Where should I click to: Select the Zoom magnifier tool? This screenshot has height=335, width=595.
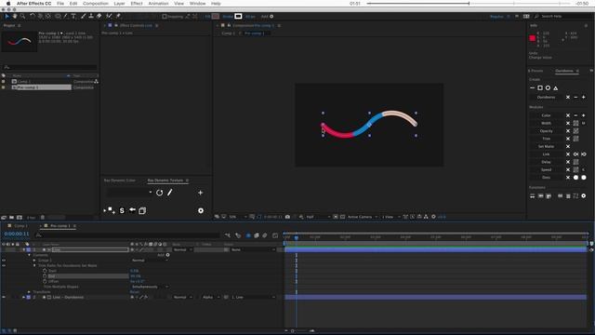pyautogui.click(x=22, y=17)
